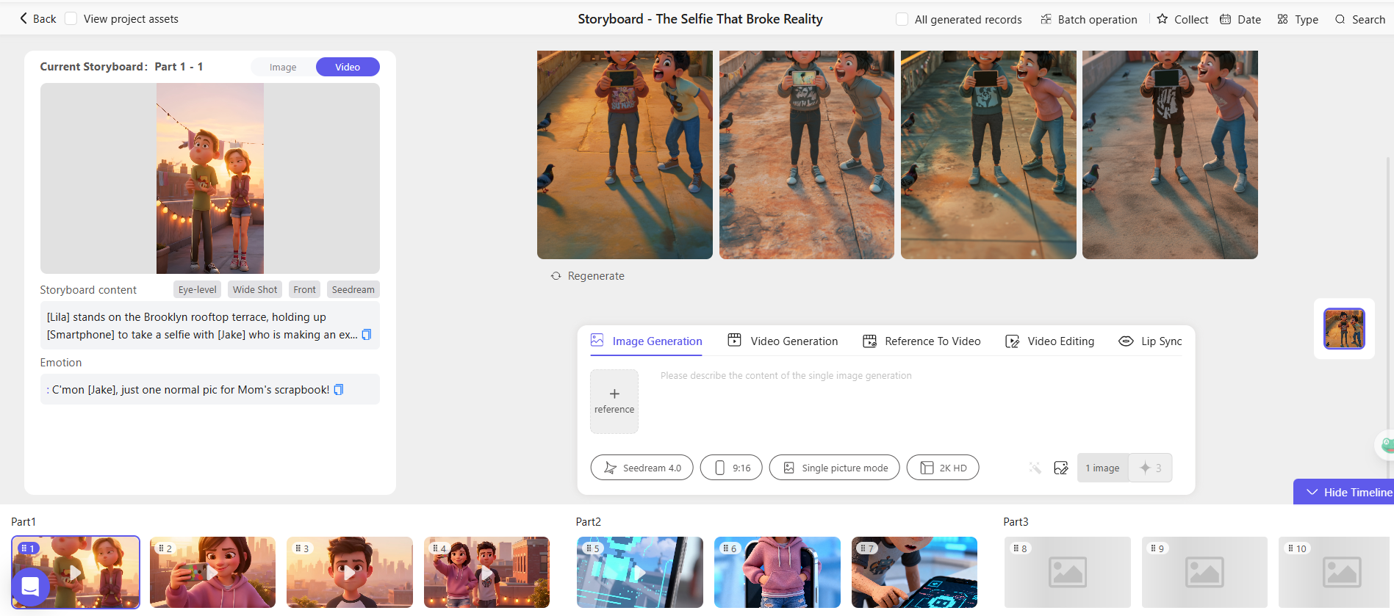The image size is (1394, 616).
Task: Open second generated rooftop image
Action: click(807, 155)
